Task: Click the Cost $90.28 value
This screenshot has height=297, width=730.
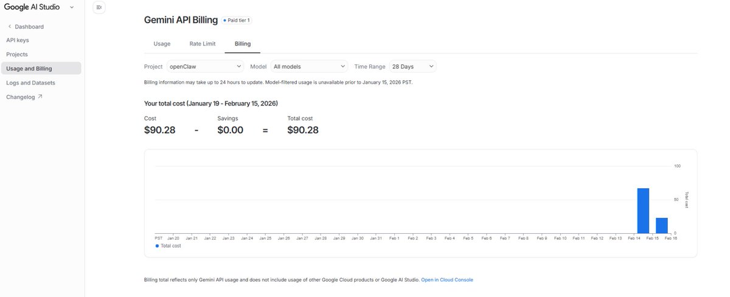Action: (x=159, y=130)
